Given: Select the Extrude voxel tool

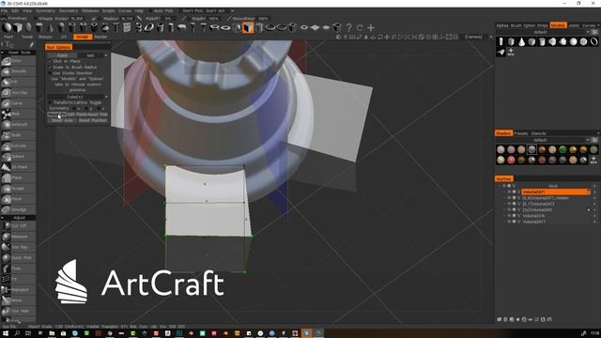Looking at the screenshot, I should (x=19, y=146).
